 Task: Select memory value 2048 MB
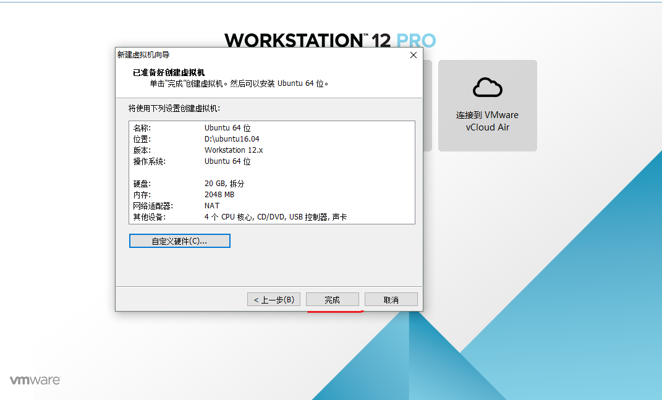pos(219,194)
